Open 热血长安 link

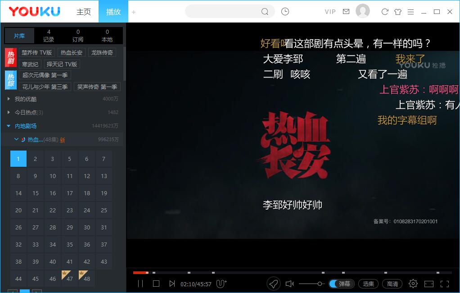[x=71, y=53]
